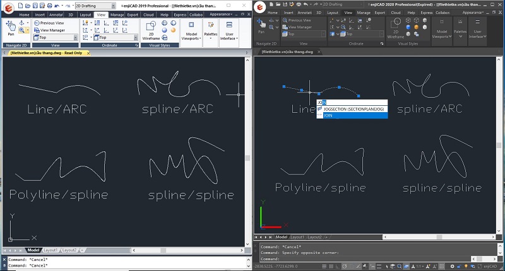Click the Polyline/spline text in the 2020 drawing
This screenshot has height=271, width=505.
321,188
